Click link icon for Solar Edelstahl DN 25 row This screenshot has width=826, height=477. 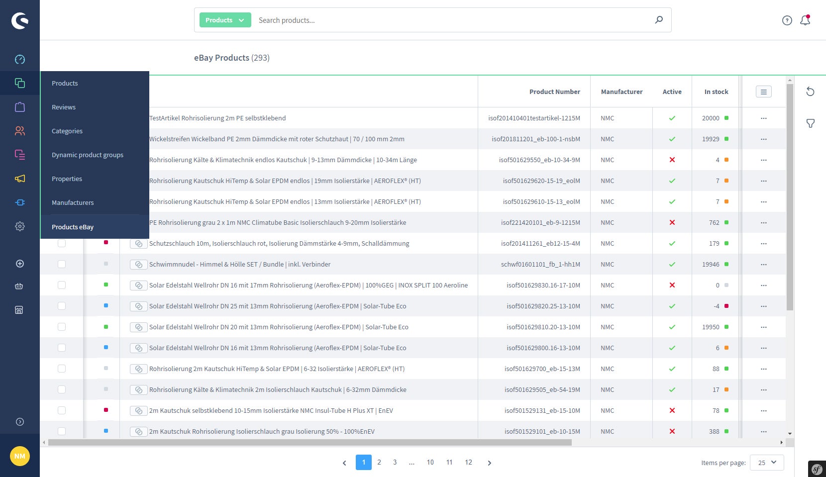[139, 306]
